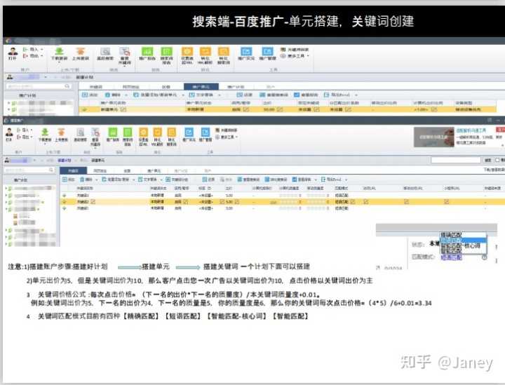The width and height of the screenshot is (505, 385).
Task: Switch to 关键词 tab in upper window
Action: (96, 87)
